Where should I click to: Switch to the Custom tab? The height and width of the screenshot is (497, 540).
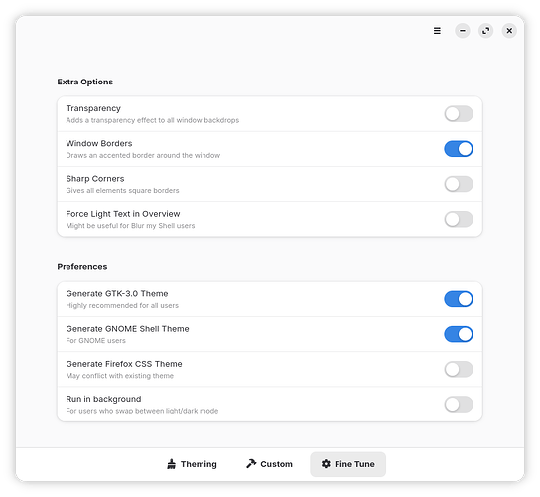pyautogui.click(x=269, y=464)
